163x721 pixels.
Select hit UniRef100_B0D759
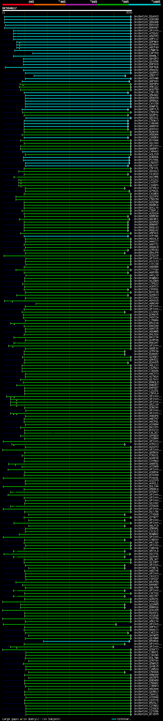[146, 90]
